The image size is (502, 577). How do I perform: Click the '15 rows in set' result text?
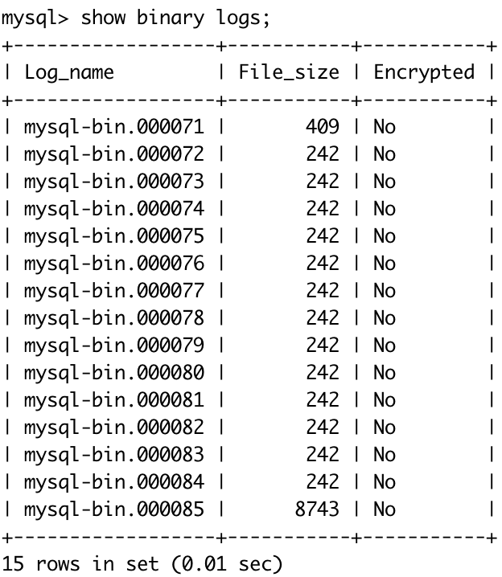[x=80, y=564]
